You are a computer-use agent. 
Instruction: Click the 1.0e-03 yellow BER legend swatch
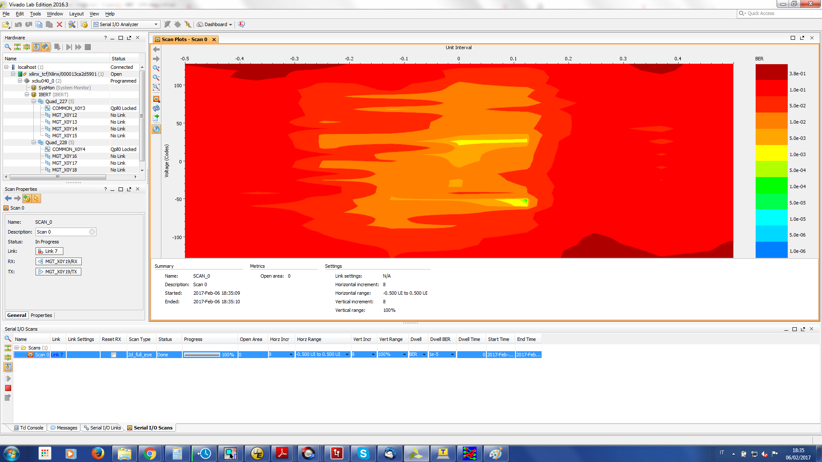click(x=771, y=153)
